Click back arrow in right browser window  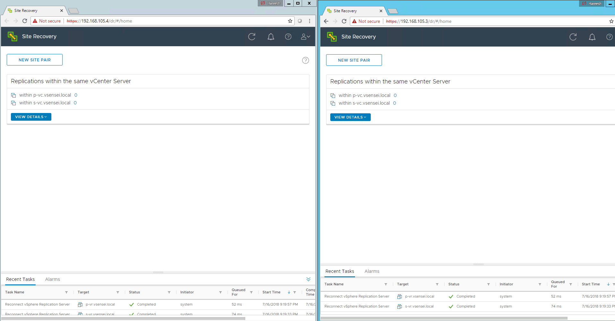pyautogui.click(x=326, y=21)
